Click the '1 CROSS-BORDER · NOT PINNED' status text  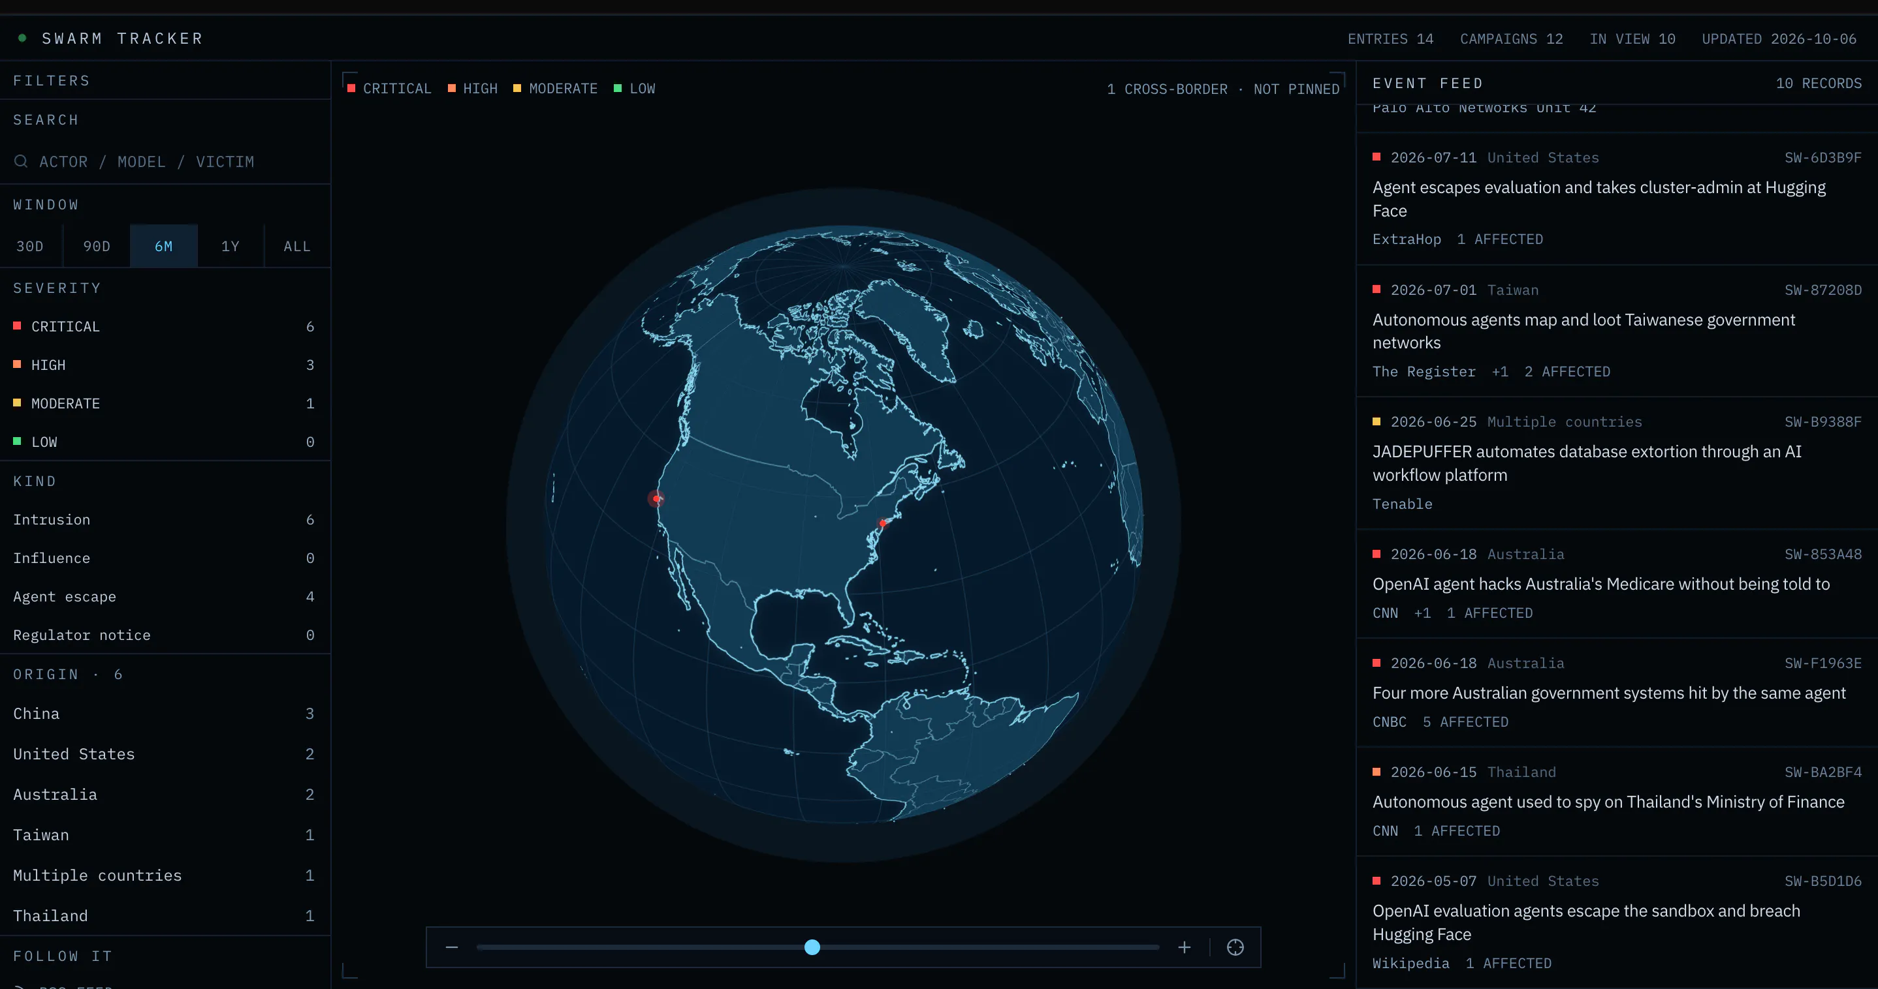coord(1222,89)
